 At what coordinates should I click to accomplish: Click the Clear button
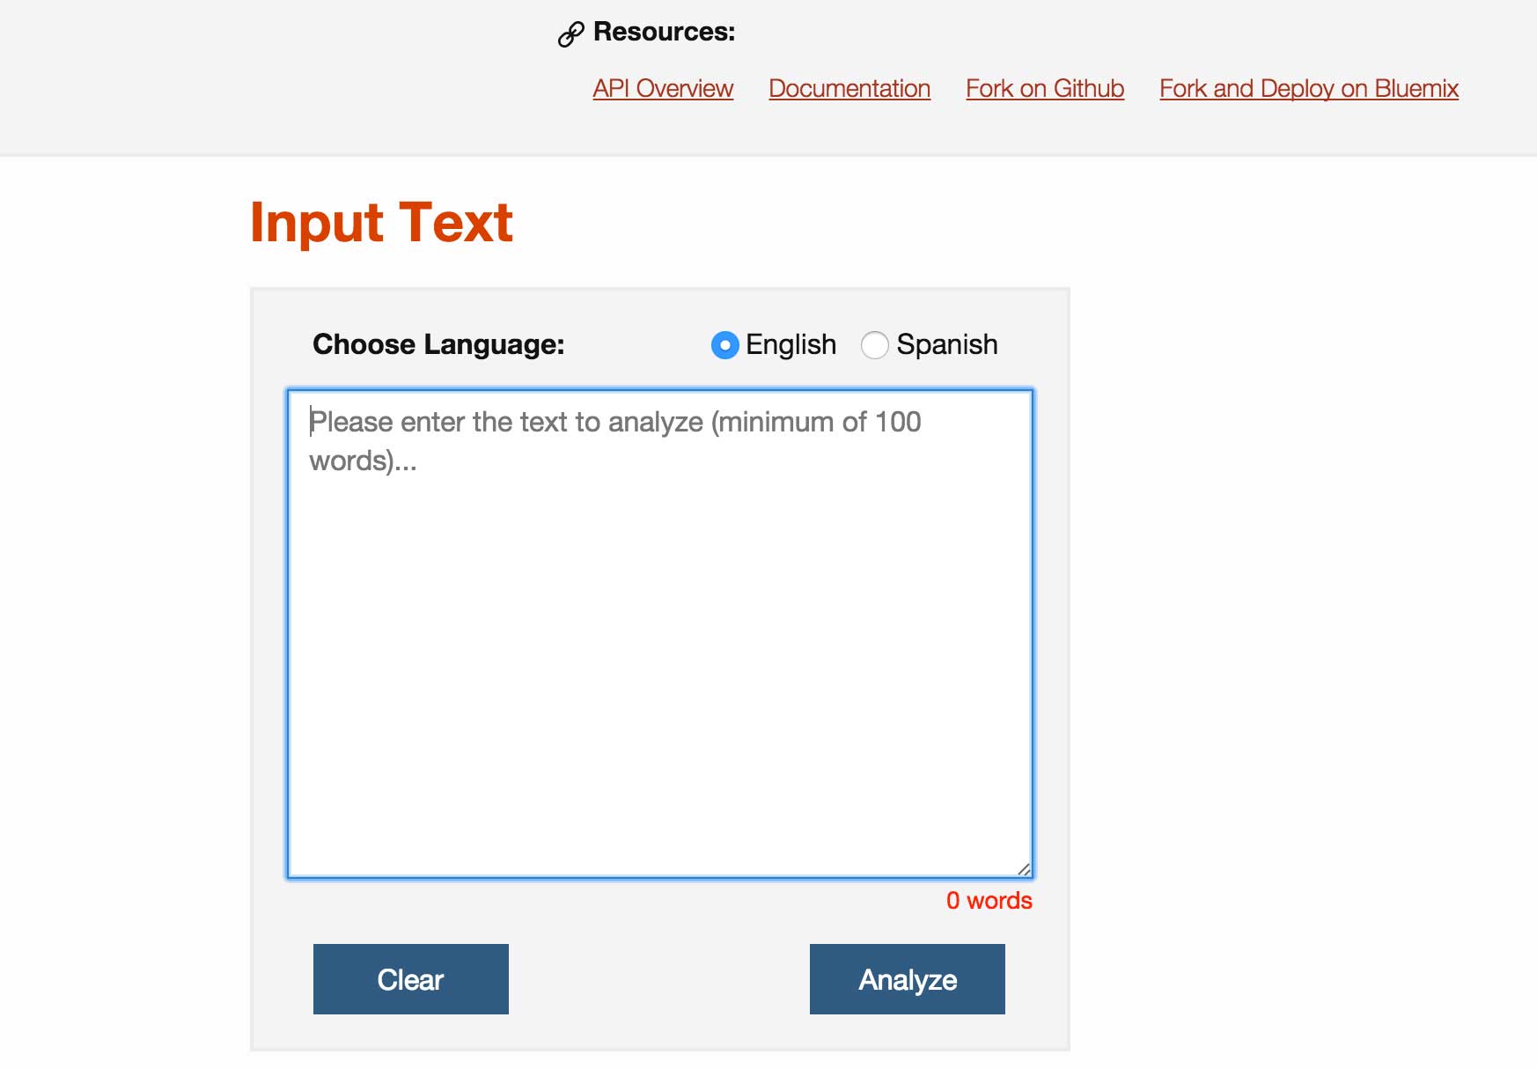point(411,979)
